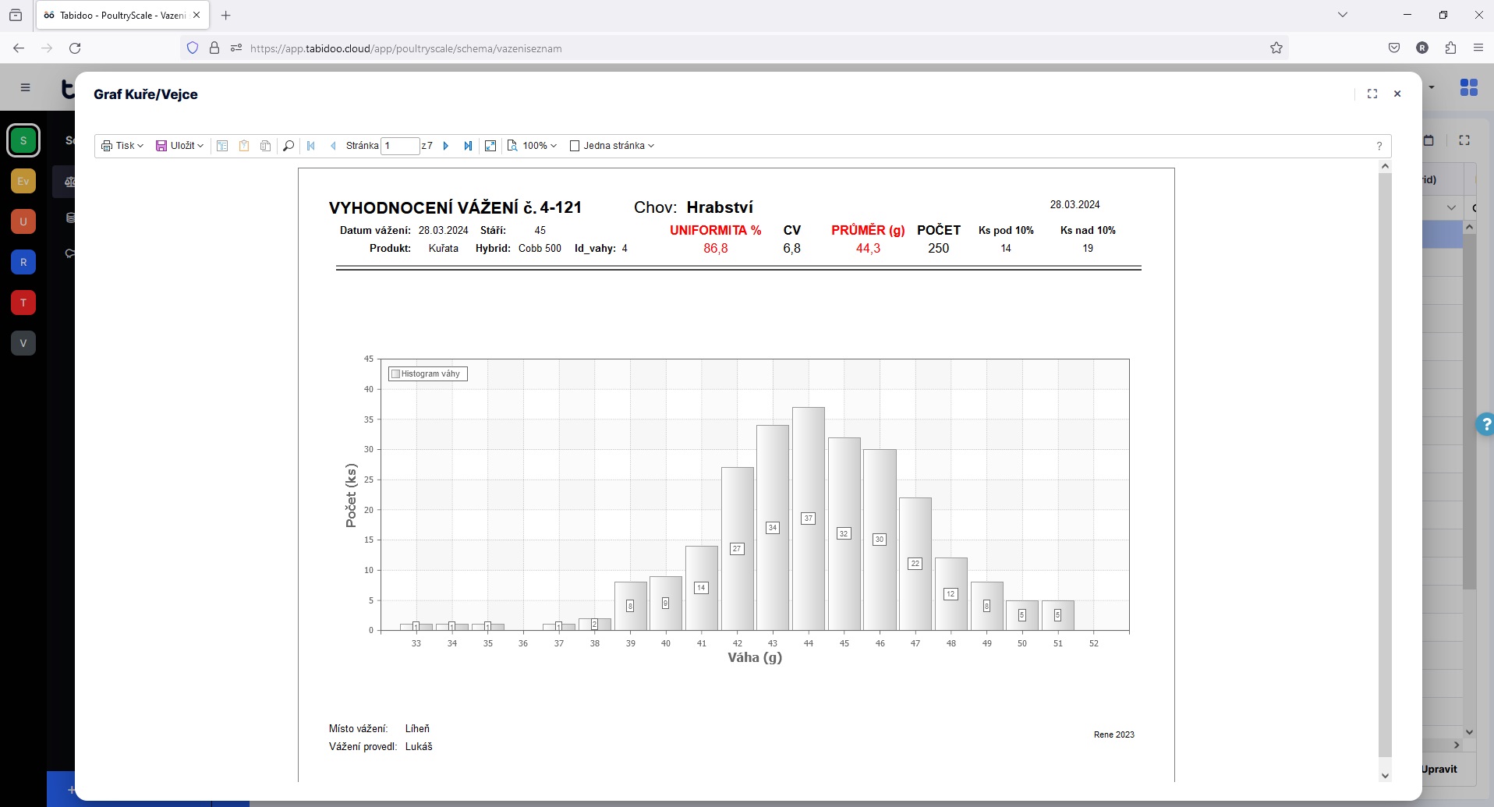Click the search magnifier icon in report toolbar

point(289,146)
